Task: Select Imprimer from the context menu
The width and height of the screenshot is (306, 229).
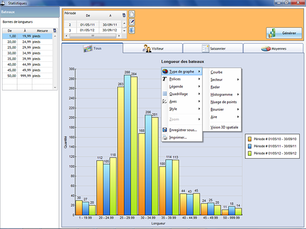Action: coord(177,137)
